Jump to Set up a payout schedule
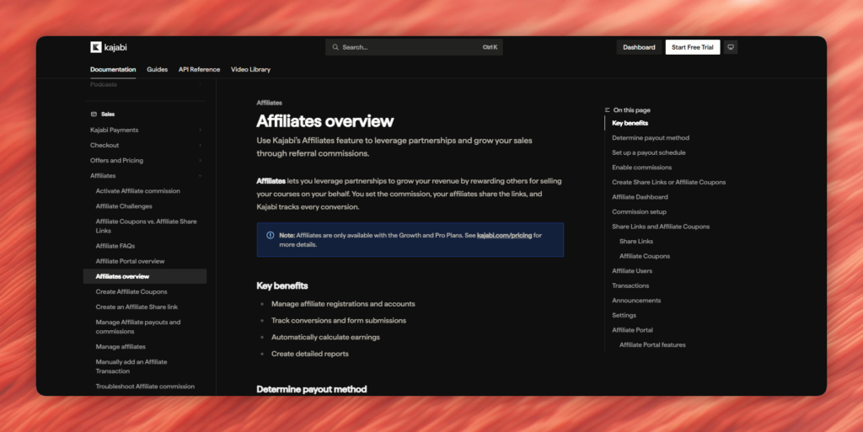The width and height of the screenshot is (863, 432). (649, 152)
